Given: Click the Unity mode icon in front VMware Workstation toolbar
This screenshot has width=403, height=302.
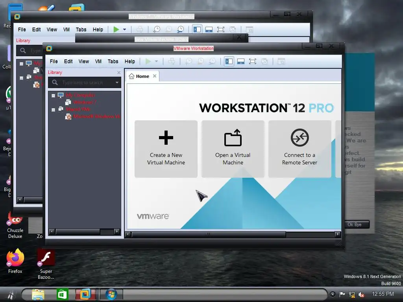Looking at the screenshot, I should click(264, 61).
